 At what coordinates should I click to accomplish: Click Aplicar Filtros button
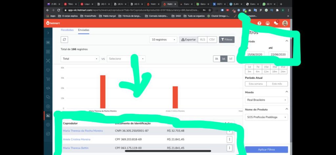coord(266,149)
